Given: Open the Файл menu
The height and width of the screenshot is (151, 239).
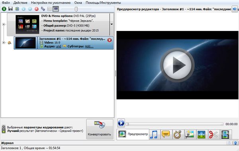Looking at the screenshot, I should tap(6, 3).
